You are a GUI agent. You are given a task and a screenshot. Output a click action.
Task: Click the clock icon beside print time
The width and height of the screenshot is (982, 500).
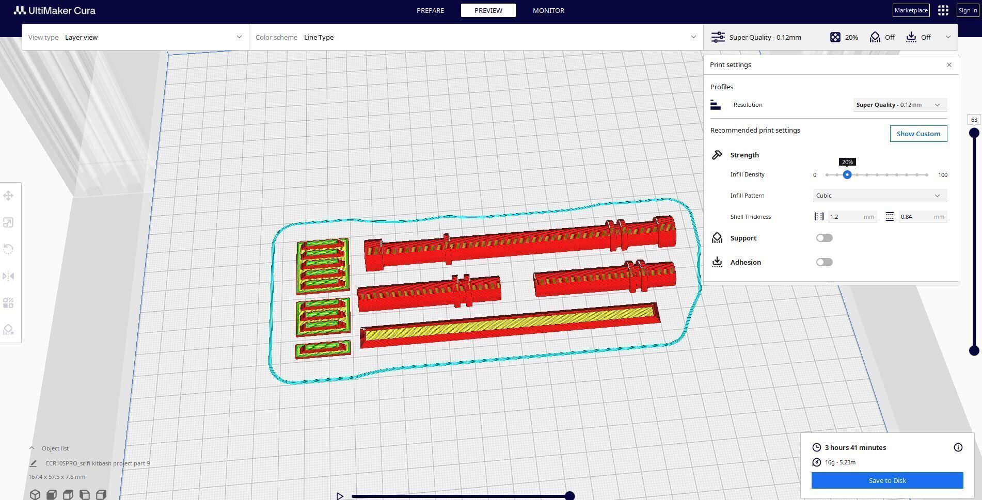pos(817,447)
